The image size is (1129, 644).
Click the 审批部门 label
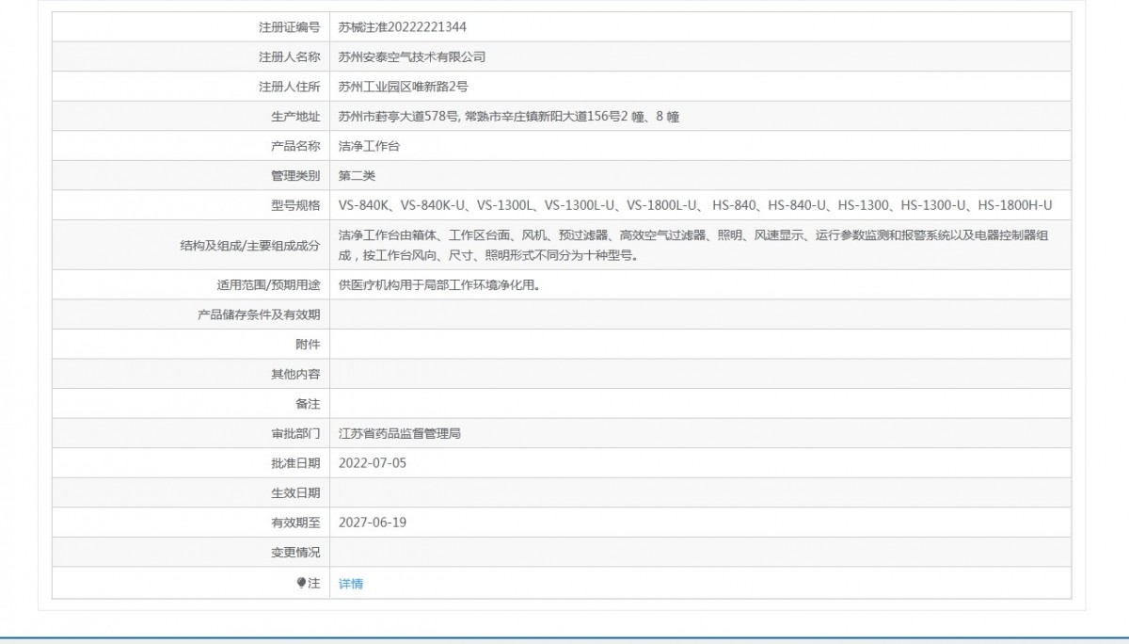click(295, 434)
